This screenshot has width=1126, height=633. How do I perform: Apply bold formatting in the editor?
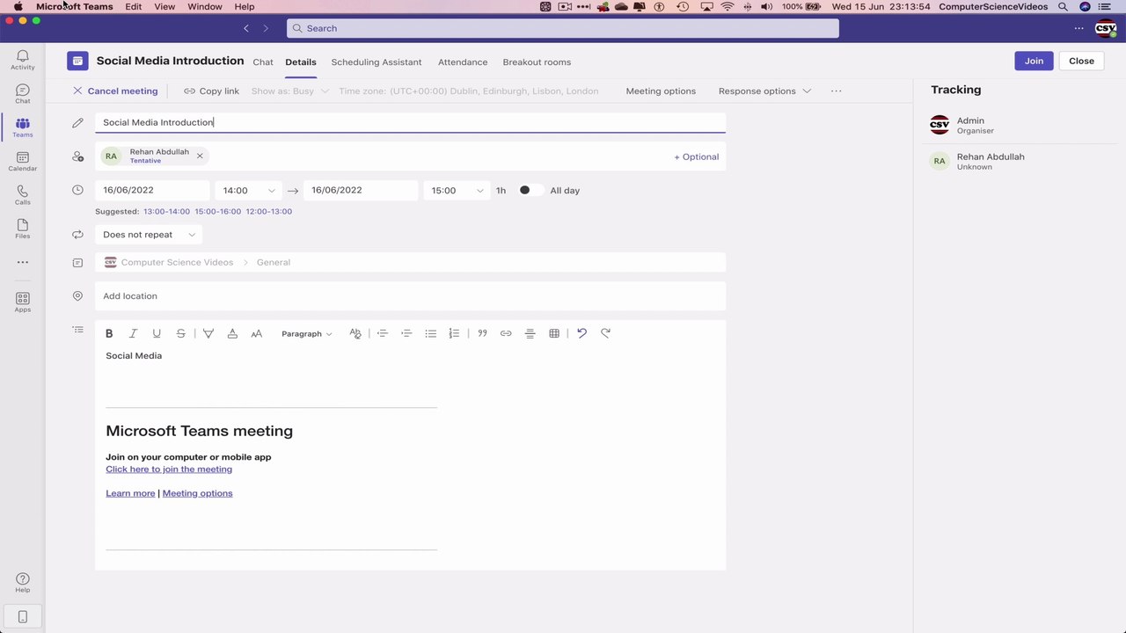(x=109, y=333)
